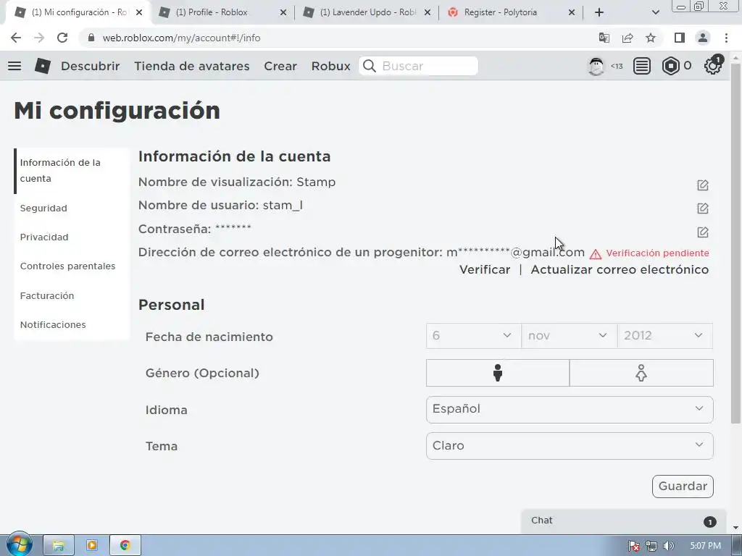The height and width of the screenshot is (556, 742).
Task: Bookmark this page with the star
Action: coord(651,38)
